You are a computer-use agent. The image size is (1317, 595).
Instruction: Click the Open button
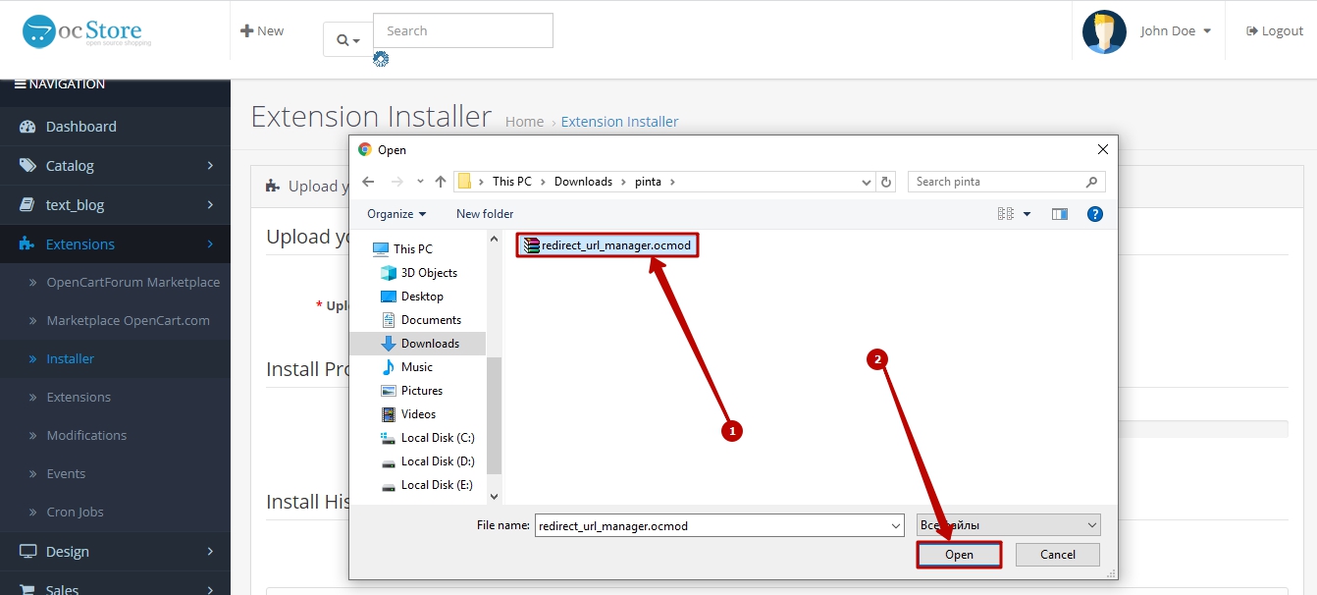click(959, 555)
